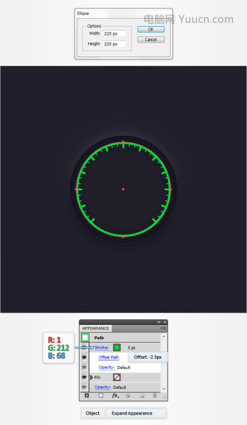Open the fx Add New Effect menu
This screenshot has height=425, width=247.
[115, 395]
